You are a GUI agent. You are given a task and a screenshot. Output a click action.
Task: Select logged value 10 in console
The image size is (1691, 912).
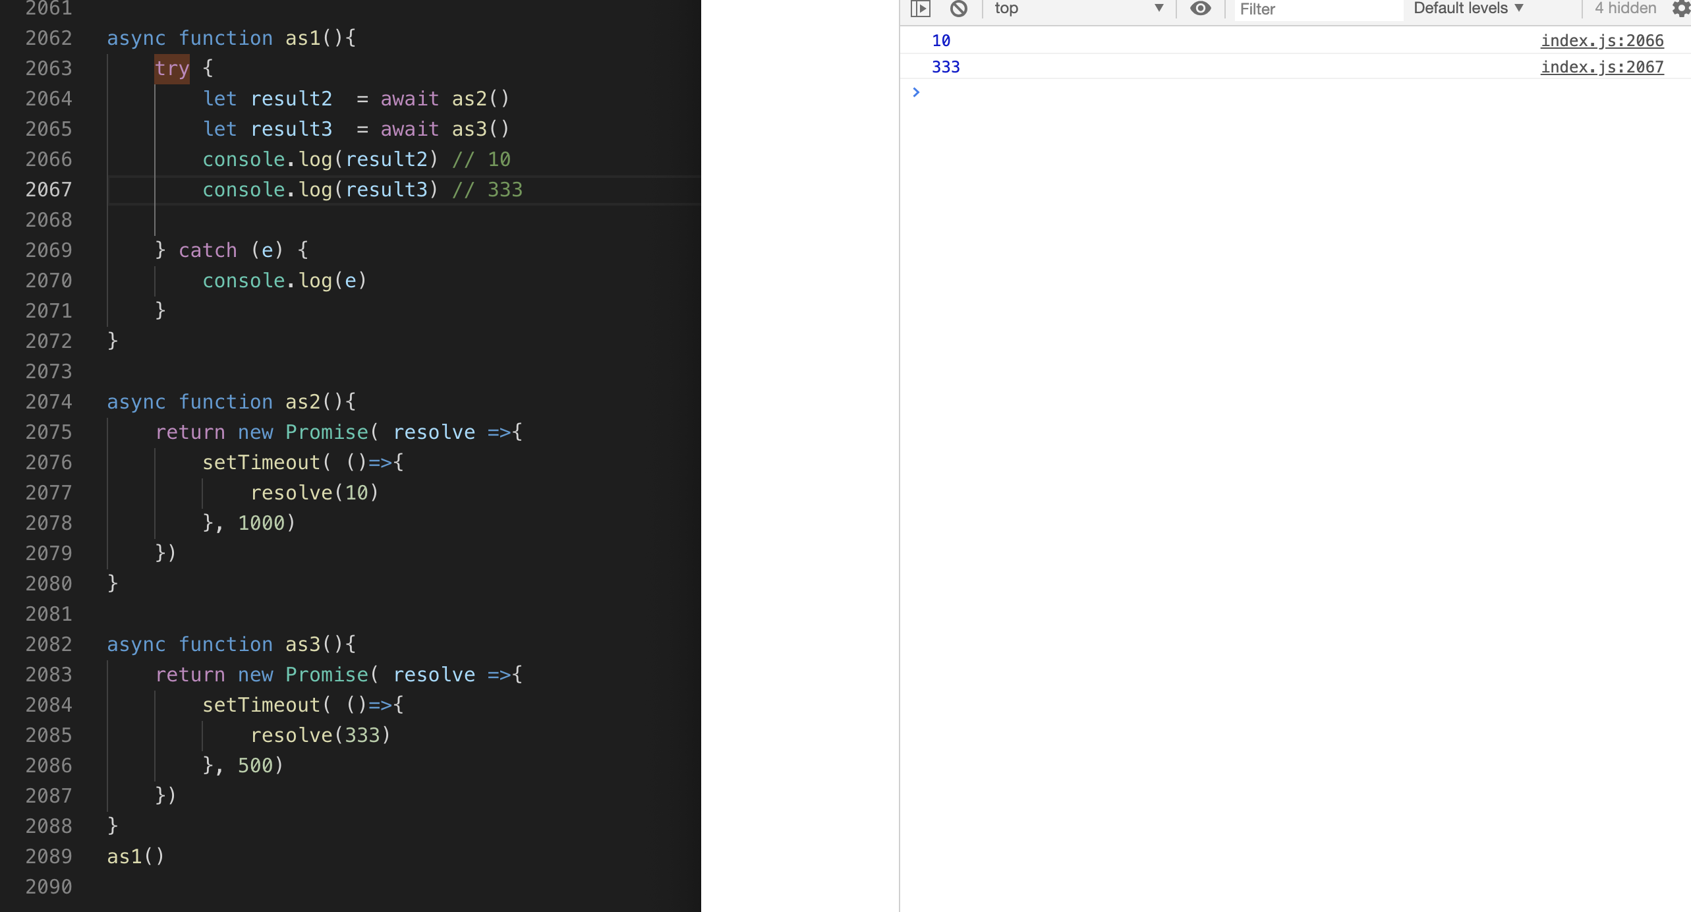point(940,41)
